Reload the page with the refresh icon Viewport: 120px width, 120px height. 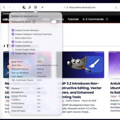(x=116, y=7)
